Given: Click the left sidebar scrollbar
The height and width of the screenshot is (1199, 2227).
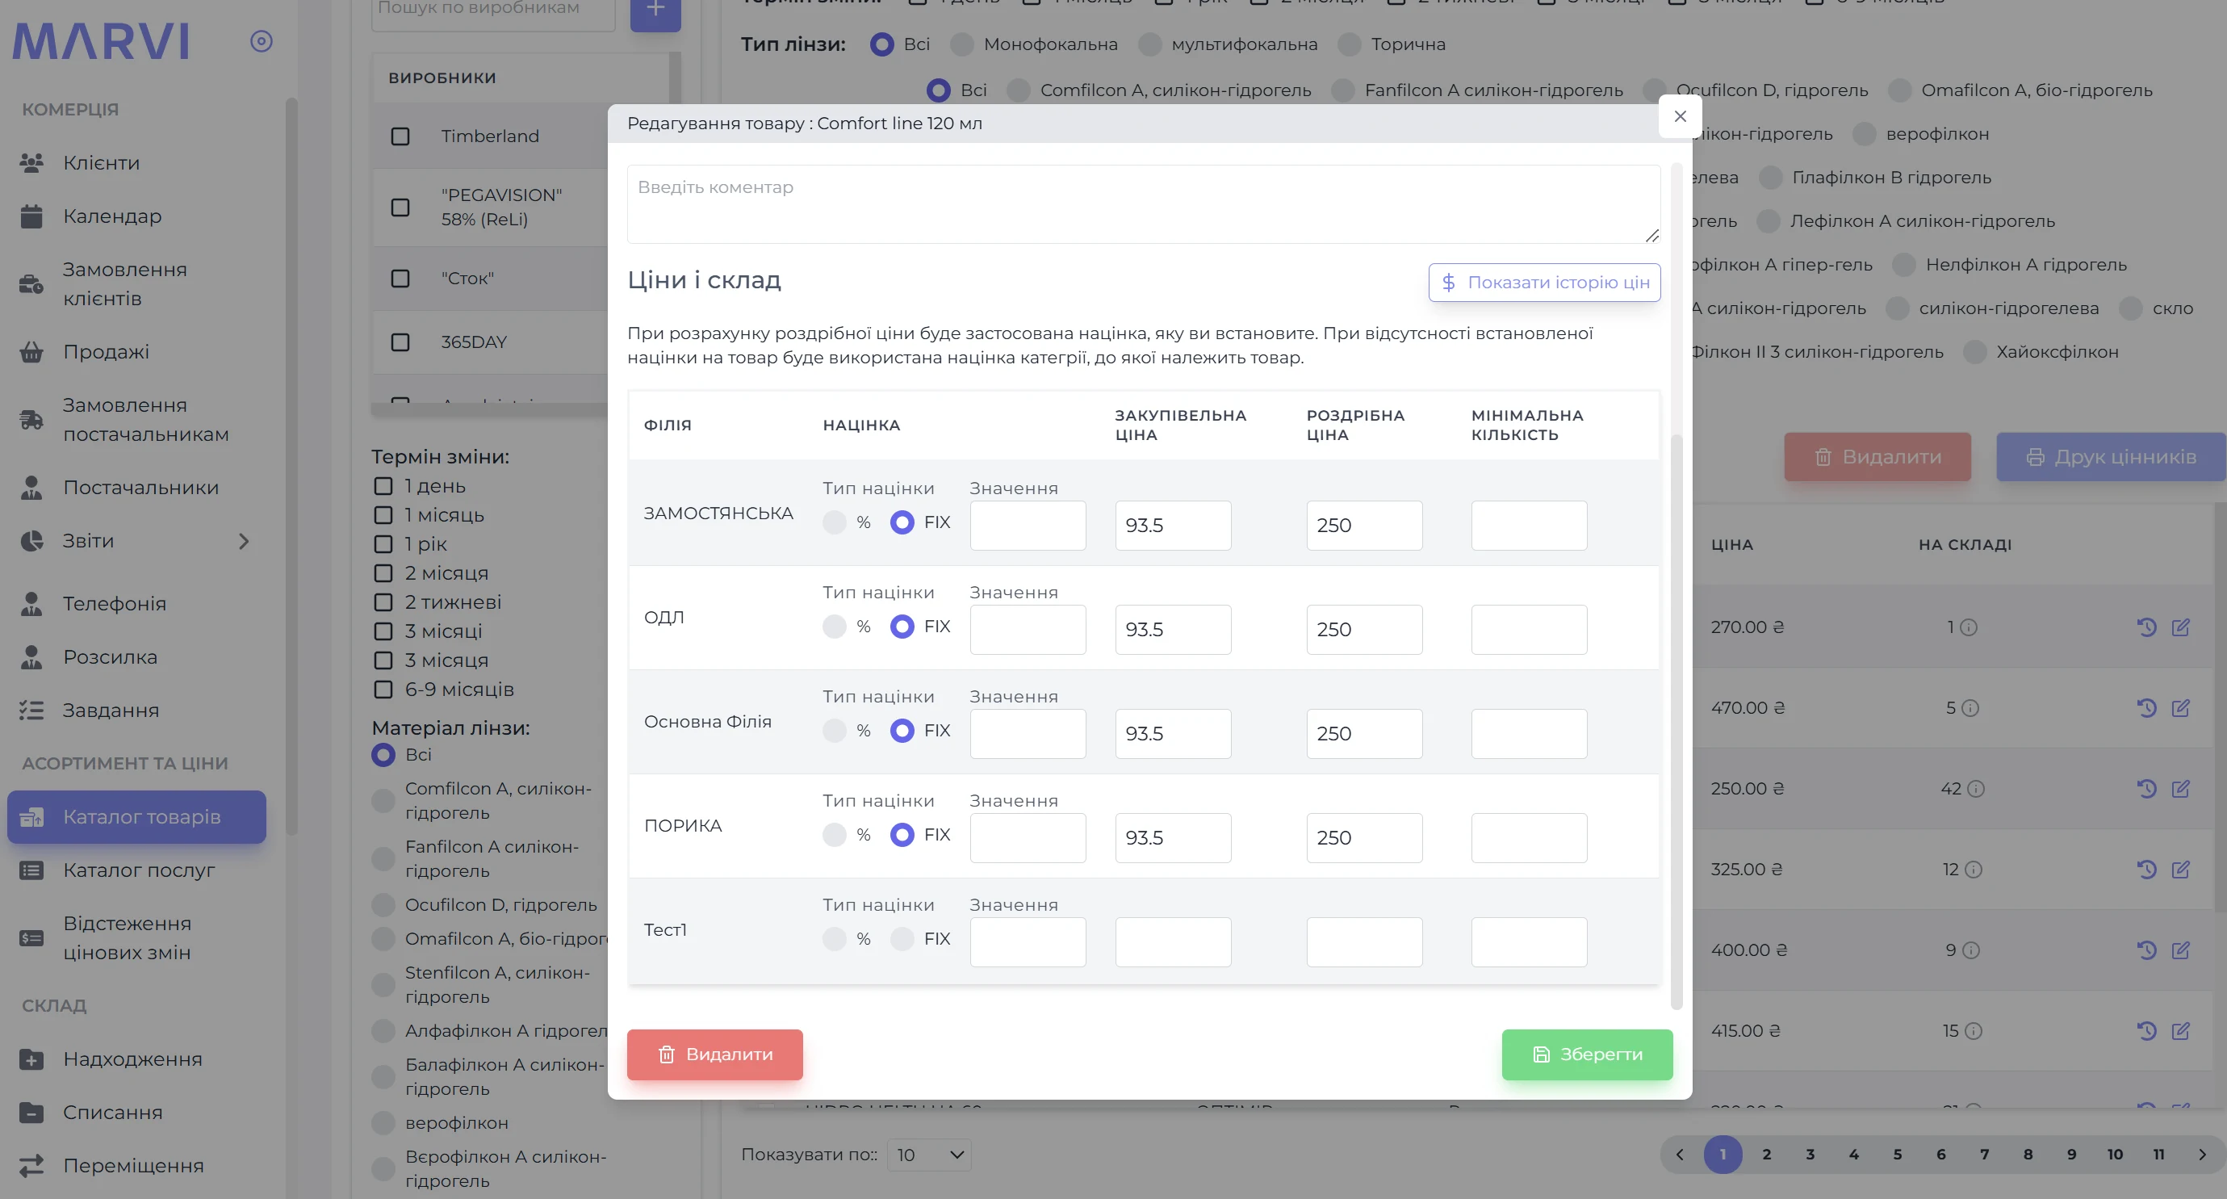Looking at the screenshot, I should click(291, 467).
